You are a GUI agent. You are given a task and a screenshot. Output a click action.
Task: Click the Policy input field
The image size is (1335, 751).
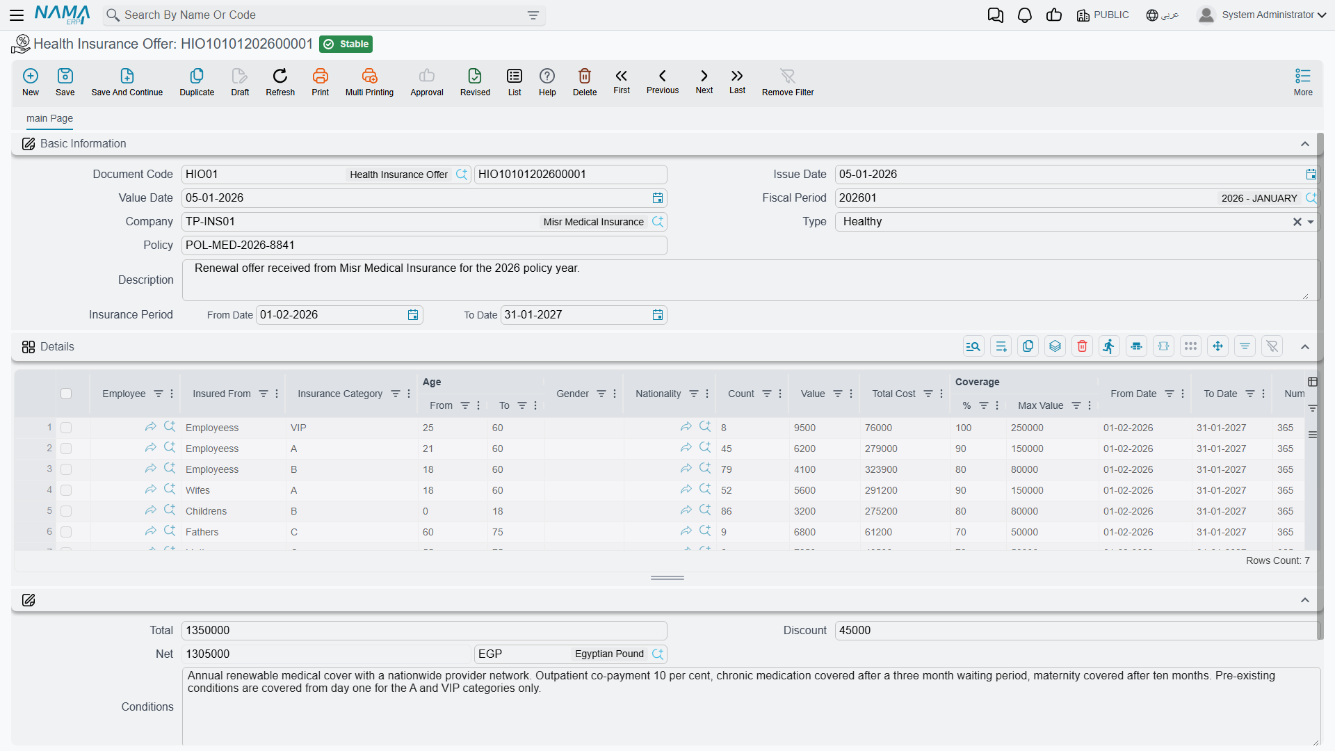pos(424,245)
